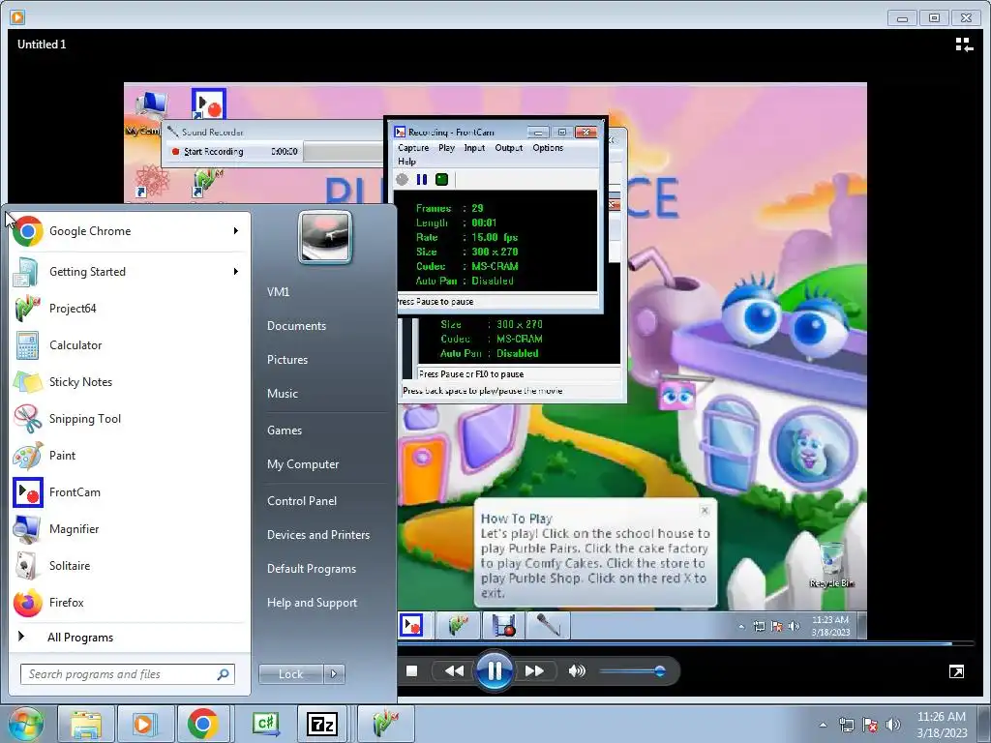The height and width of the screenshot is (743, 991).
Task: Pause the Media Player video
Action: point(495,671)
